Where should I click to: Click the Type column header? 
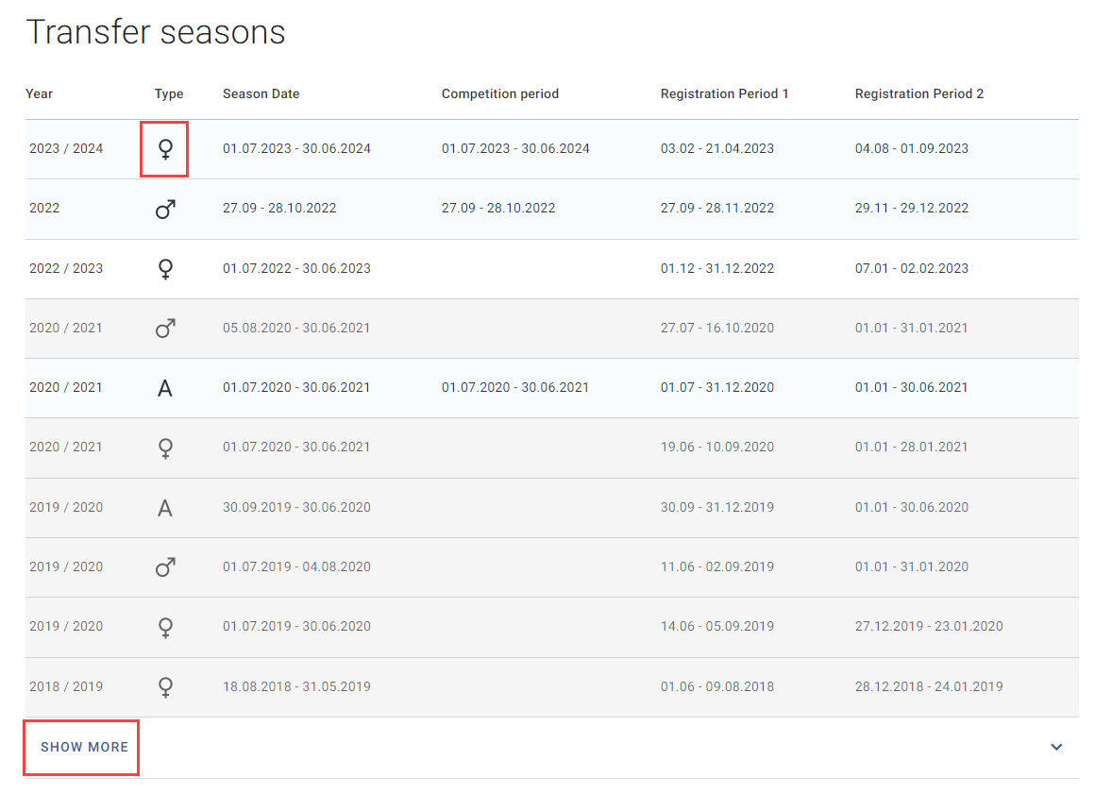coord(169,93)
